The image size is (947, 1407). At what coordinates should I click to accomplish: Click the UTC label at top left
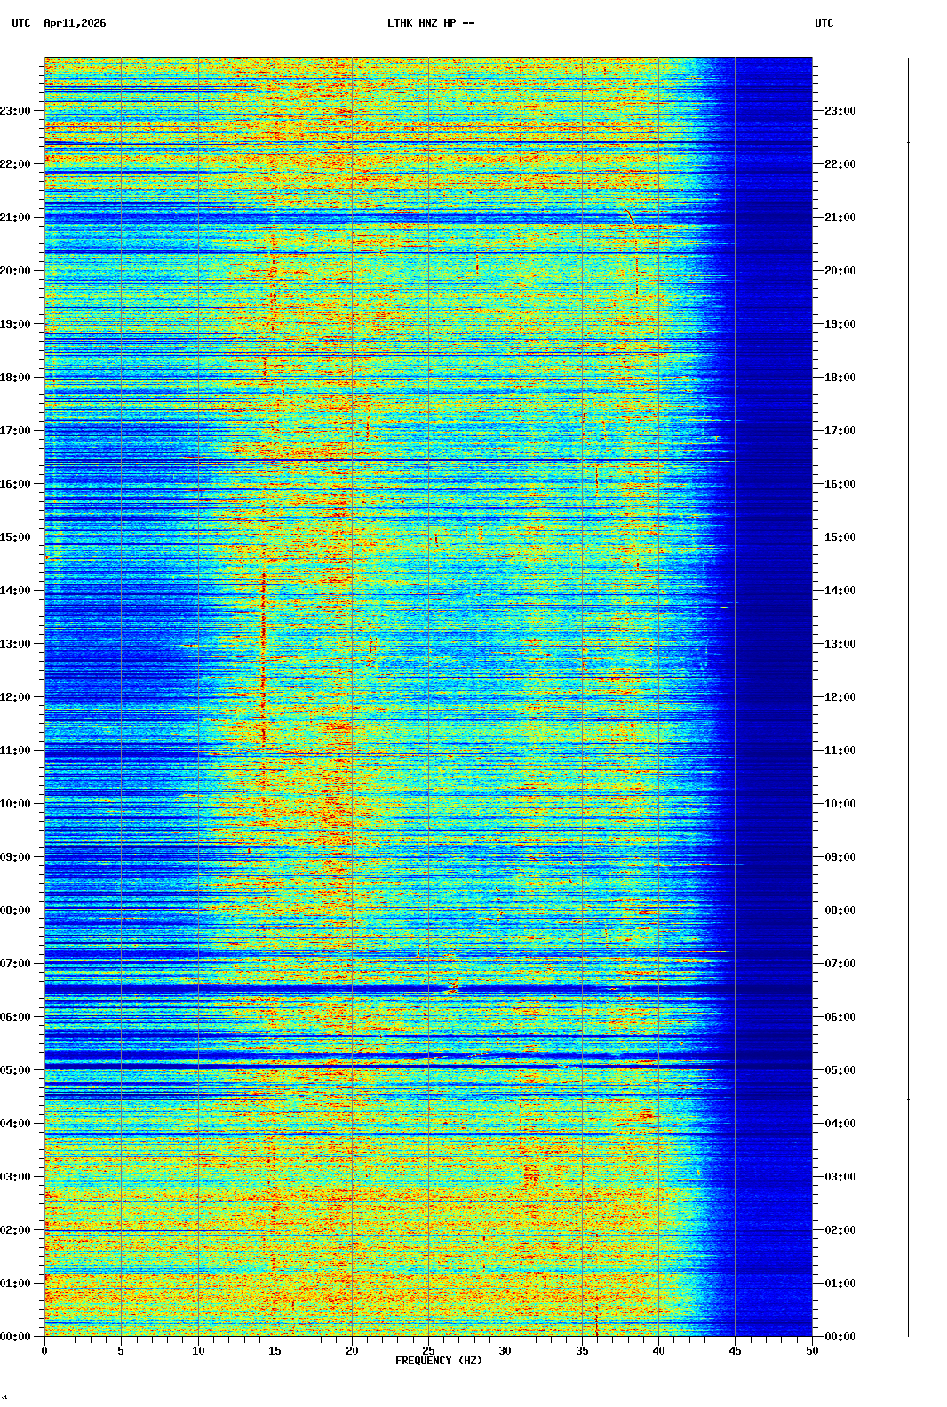[21, 23]
